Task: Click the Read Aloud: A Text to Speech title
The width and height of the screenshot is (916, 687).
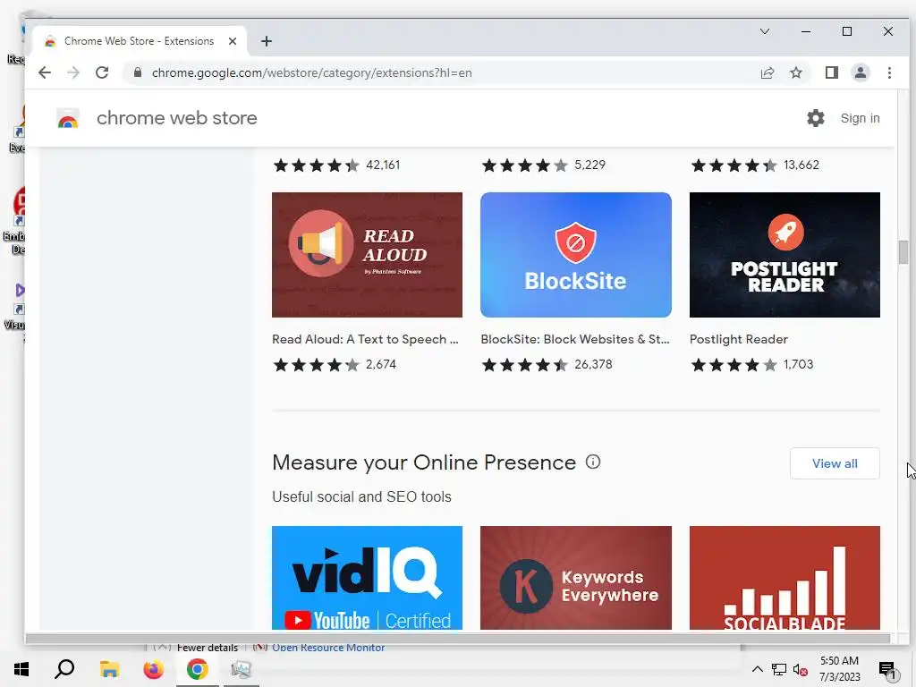Action: click(x=365, y=339)
